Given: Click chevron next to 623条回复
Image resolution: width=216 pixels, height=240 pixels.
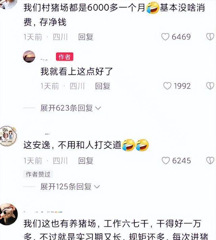Looking at the screenshot, I should point(98,108).
